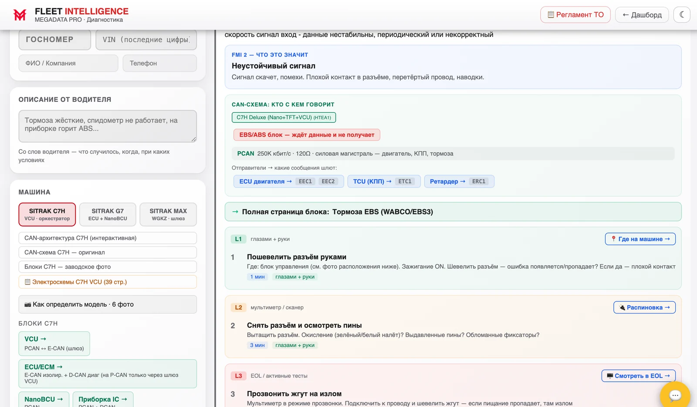Click the L3 level badge

[x=238, y=376]
